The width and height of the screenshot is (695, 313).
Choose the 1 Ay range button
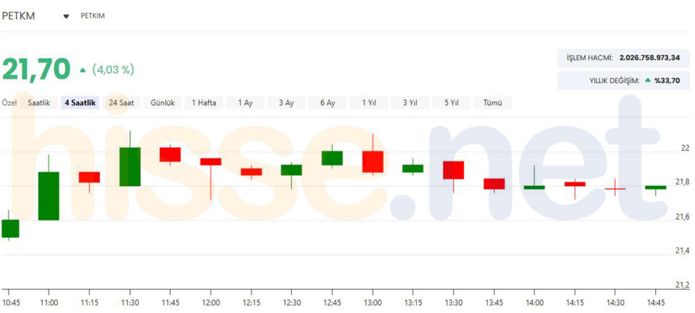[245, 103]
